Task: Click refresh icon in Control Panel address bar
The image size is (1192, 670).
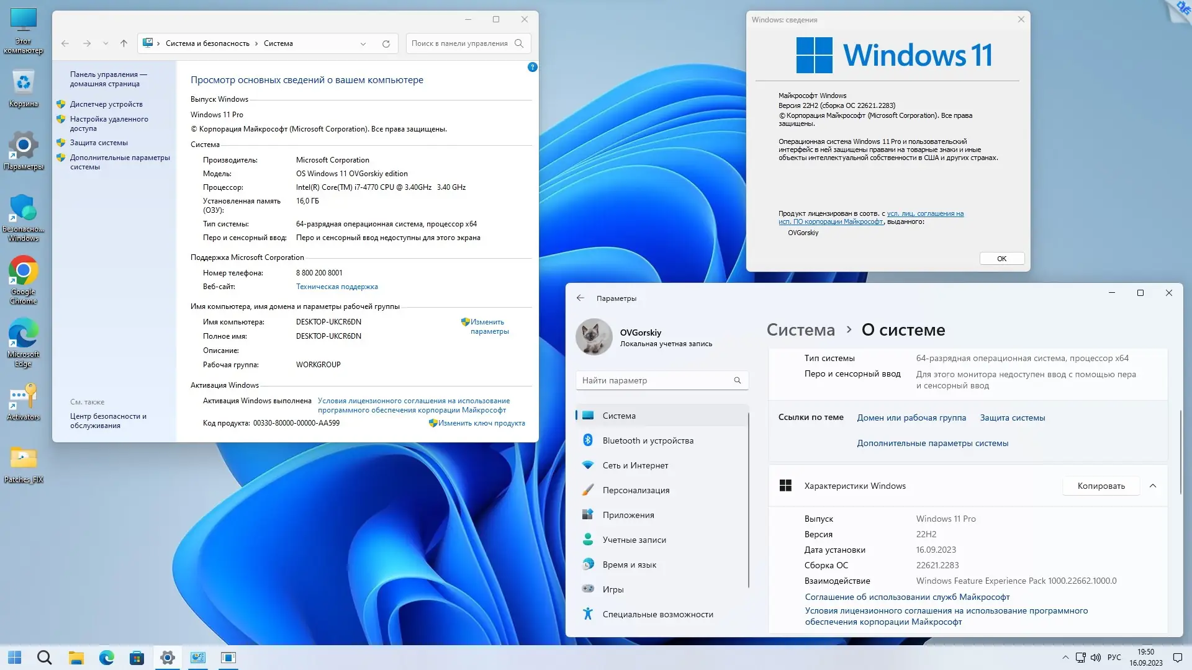Action: (386, 43)
